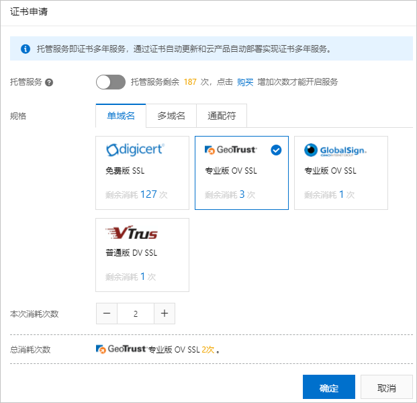The image size is (417, 403).
Task: Click the digicert logo
Action: pyautogui.click(x=136, y=150)
